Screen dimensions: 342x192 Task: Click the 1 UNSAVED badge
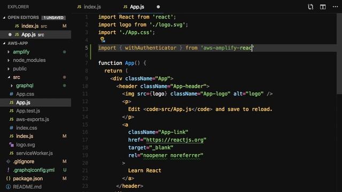(53, 18)
